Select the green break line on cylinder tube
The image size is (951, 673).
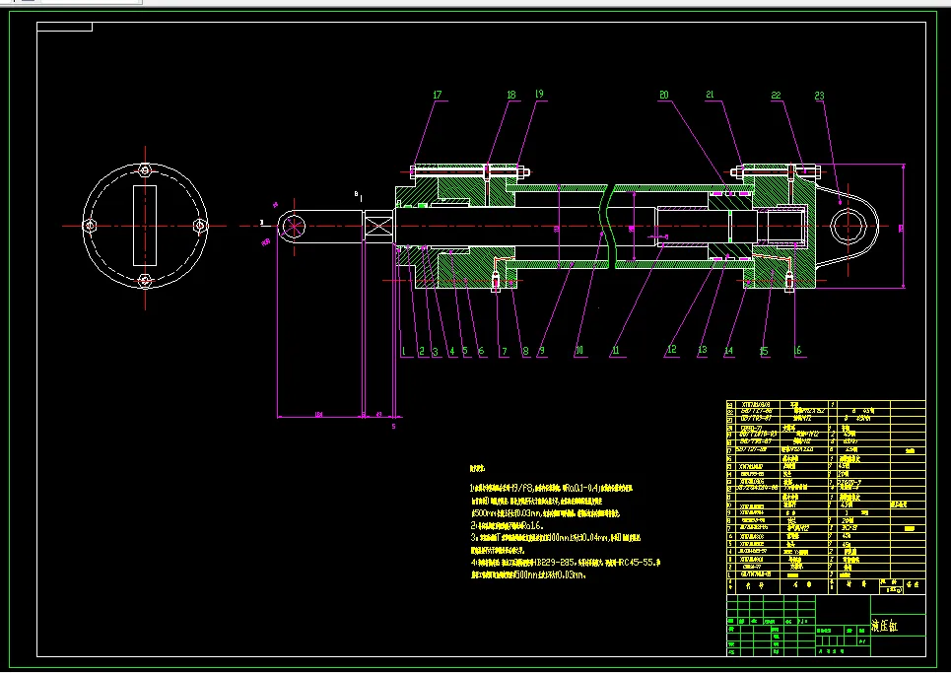tap(606, 227)
